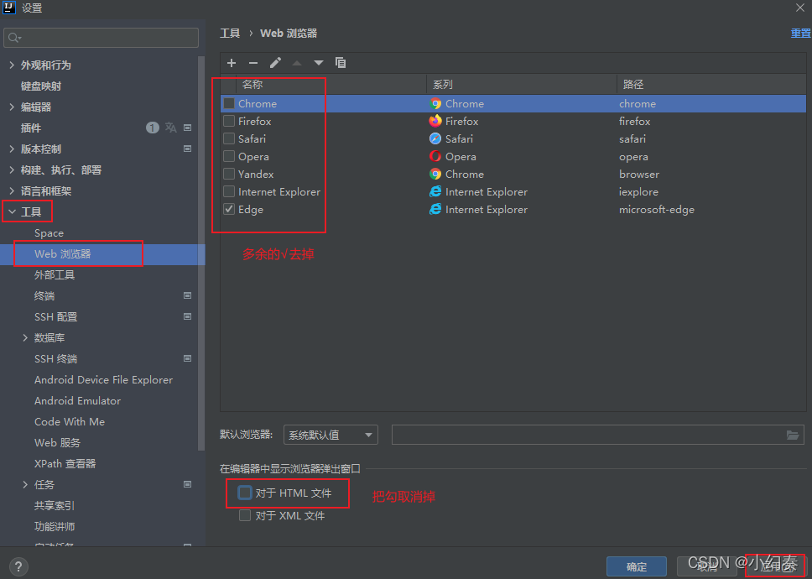The image size is (812, 579).
Task: Remove selected browser with minus icon
Action: pos(253,63)
